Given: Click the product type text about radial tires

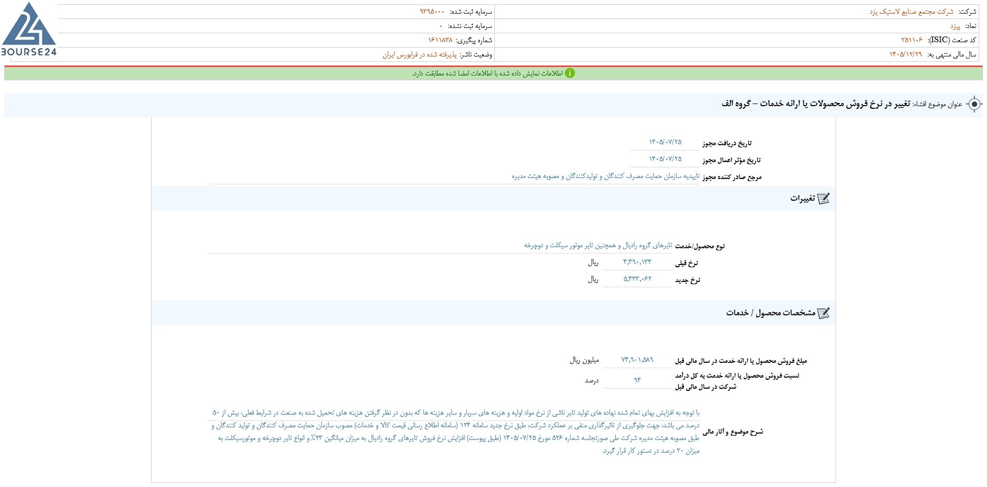Looking at the screenshot, I should pos(598,246).
